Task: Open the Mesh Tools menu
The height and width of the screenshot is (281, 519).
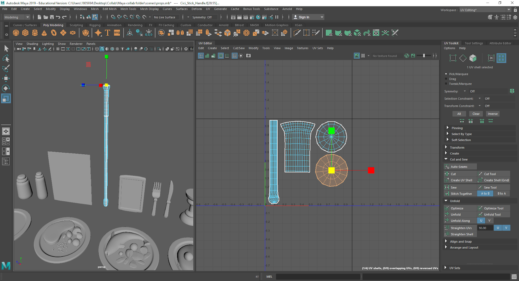Action: tap(128, 9)
